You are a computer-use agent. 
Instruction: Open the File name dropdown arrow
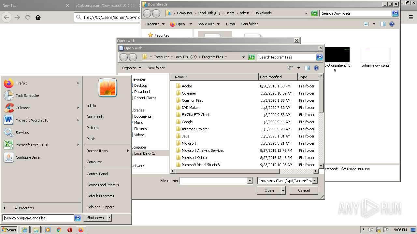click(250, 181)
